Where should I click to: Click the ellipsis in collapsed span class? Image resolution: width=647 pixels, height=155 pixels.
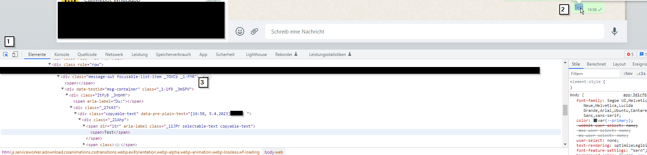click(x=117, y=145)
